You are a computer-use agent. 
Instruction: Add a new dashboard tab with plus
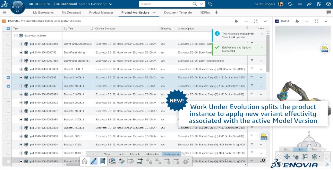pos(216,12)
